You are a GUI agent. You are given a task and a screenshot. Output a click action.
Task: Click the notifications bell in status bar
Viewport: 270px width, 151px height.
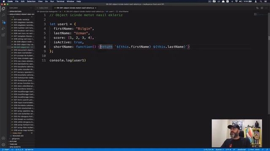(267, 150)
